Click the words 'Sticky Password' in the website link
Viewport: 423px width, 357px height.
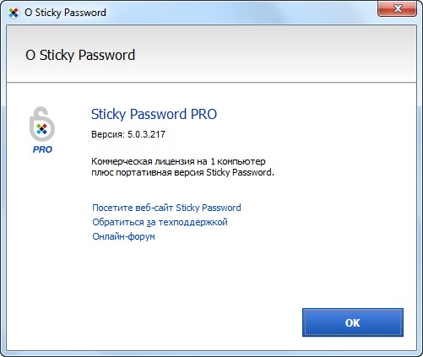pos(209,208)
